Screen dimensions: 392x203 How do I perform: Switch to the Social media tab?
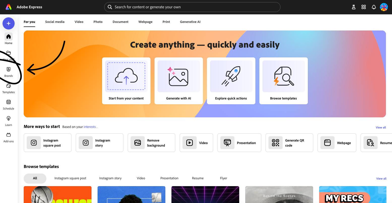click(x=55, y=22)
